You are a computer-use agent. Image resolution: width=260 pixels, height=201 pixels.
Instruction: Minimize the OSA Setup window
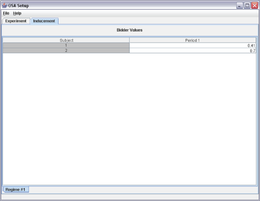[240, 6]
